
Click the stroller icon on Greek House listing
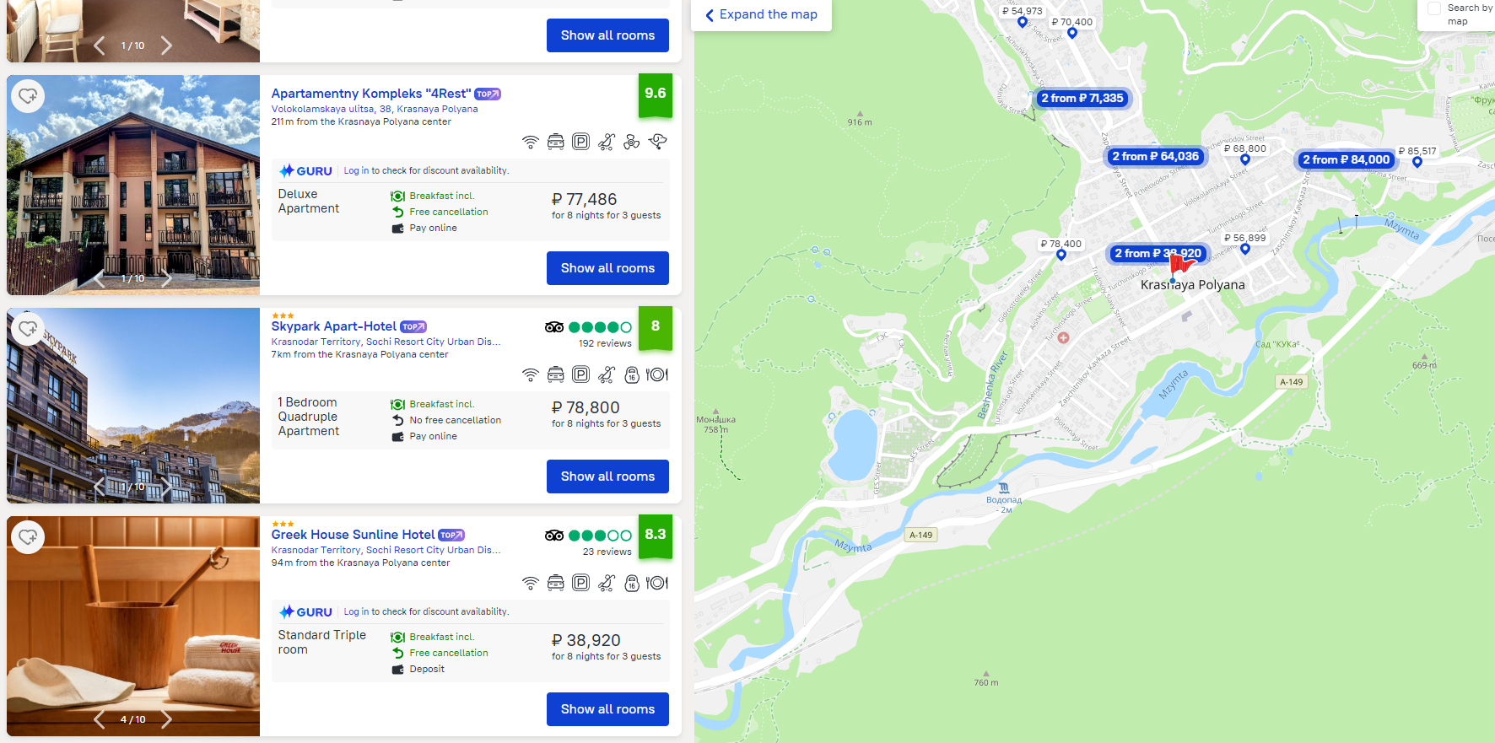(607, 583)
